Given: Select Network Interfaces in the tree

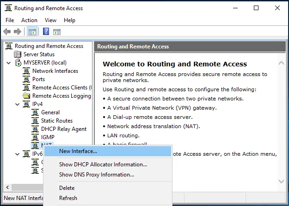Looking at the screenshot, I should click(55, 71).
